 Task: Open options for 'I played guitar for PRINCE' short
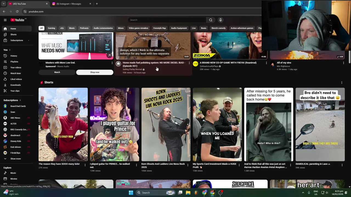[136, 165]
